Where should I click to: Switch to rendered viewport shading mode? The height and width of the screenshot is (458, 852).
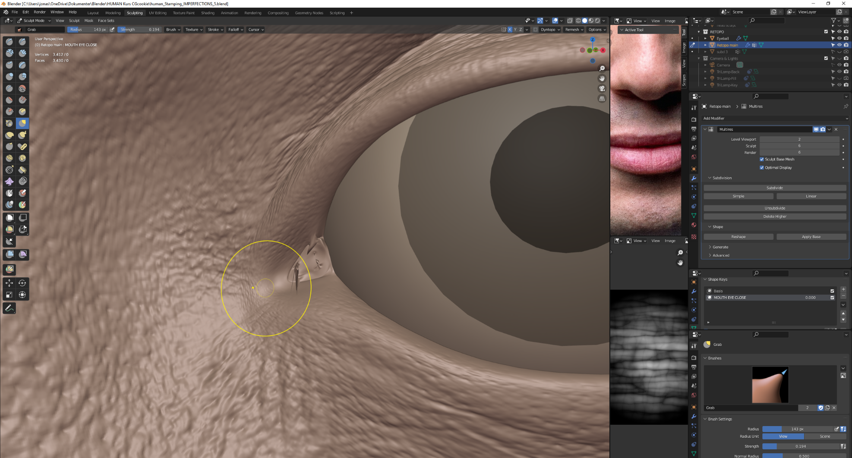597,21
